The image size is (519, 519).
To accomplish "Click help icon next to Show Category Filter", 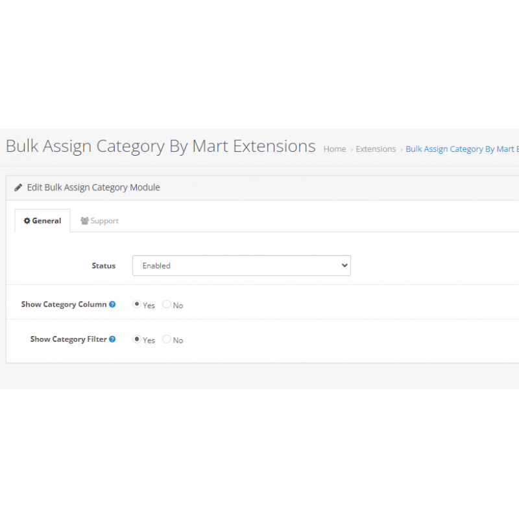I will [112, 339].
